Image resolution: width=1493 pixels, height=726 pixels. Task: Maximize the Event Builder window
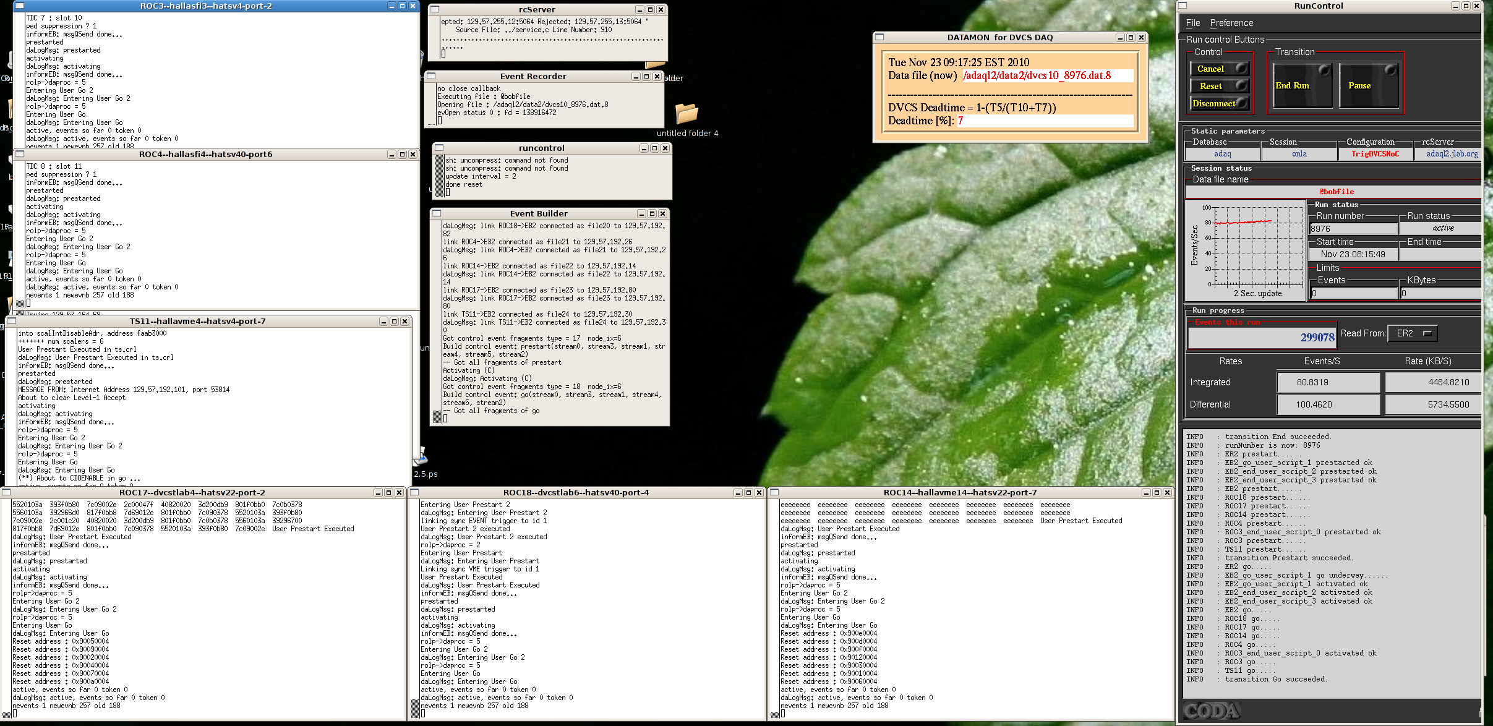(x=652, y=213)
